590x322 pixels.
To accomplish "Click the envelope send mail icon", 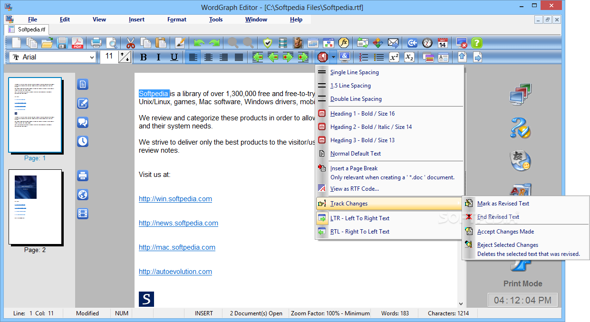I will coord(393,43).
